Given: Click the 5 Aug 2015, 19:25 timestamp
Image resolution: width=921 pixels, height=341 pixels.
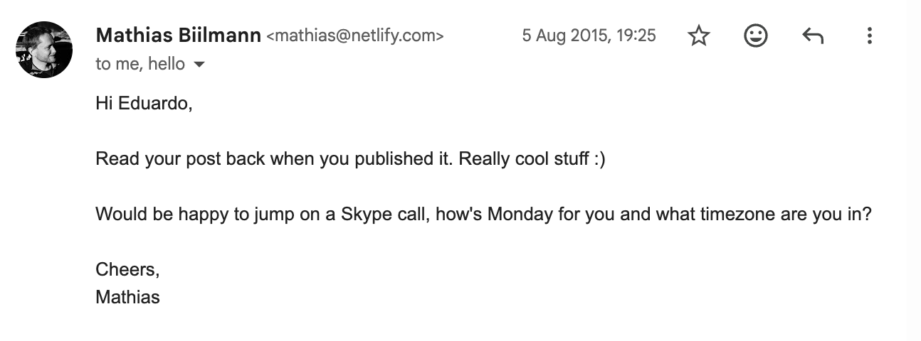Looking at the screenshot, I should coord(589,36).
